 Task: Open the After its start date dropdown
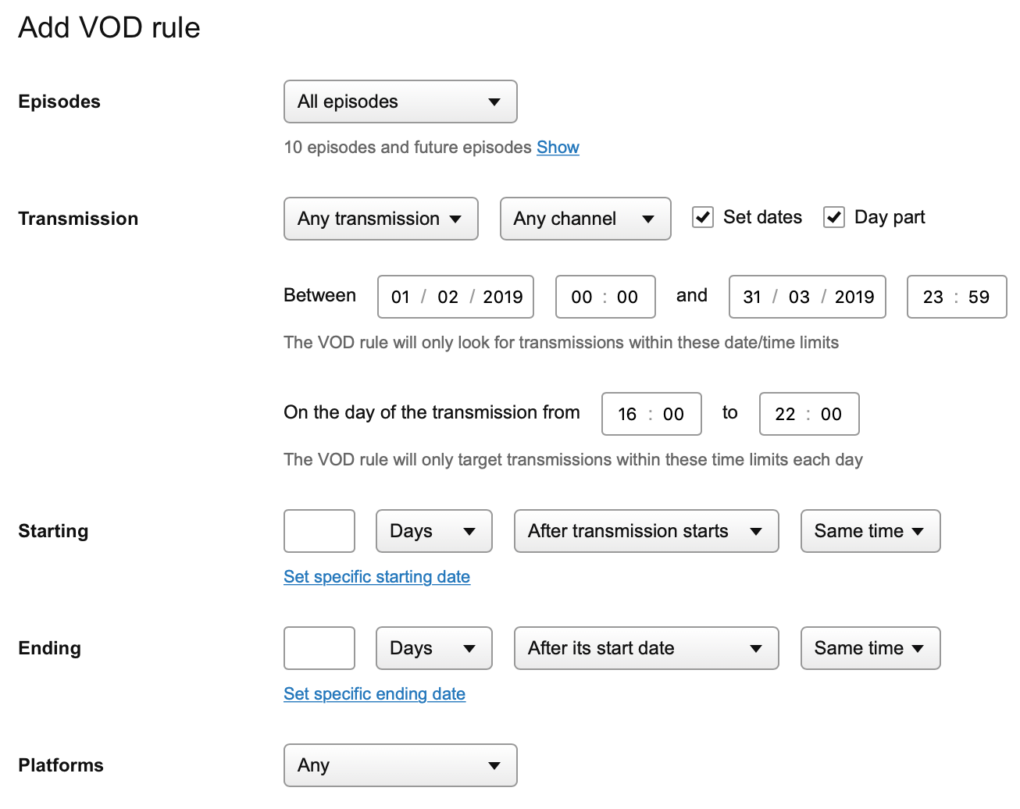[x=647, y=648]
